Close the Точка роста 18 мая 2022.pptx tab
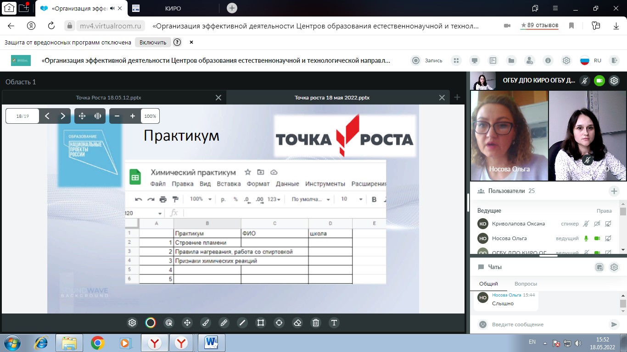 point(442,98)
